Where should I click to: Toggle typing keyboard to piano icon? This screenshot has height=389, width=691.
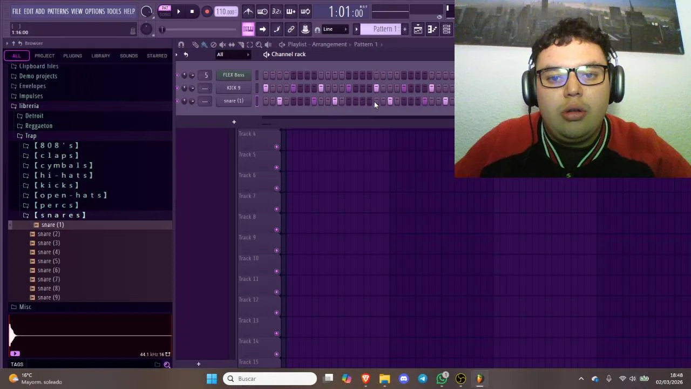point(248,29)
